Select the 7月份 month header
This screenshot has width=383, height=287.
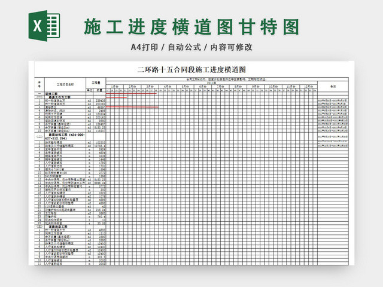tap(220, 87)
